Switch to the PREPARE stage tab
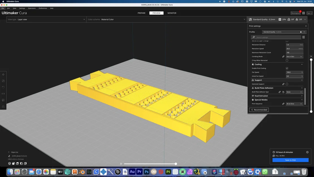The width and height of the screenshot is (314, 177). [x=142, y=13]
